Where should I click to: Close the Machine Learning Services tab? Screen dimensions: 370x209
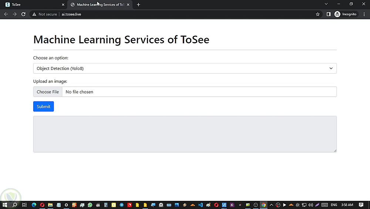pyautogui.click(x=128, y=5)
